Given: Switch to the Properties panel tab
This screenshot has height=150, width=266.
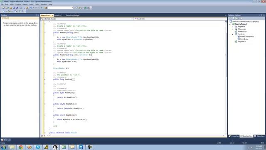Looking at the screenshot, I should tap(234, 136).
